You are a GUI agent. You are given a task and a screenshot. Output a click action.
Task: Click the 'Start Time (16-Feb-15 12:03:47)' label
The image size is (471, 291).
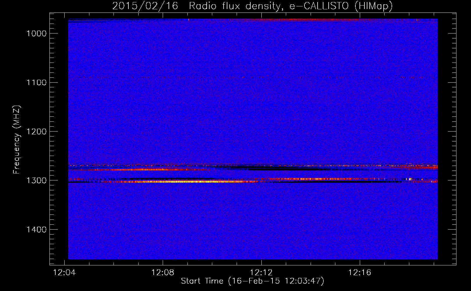252,281
